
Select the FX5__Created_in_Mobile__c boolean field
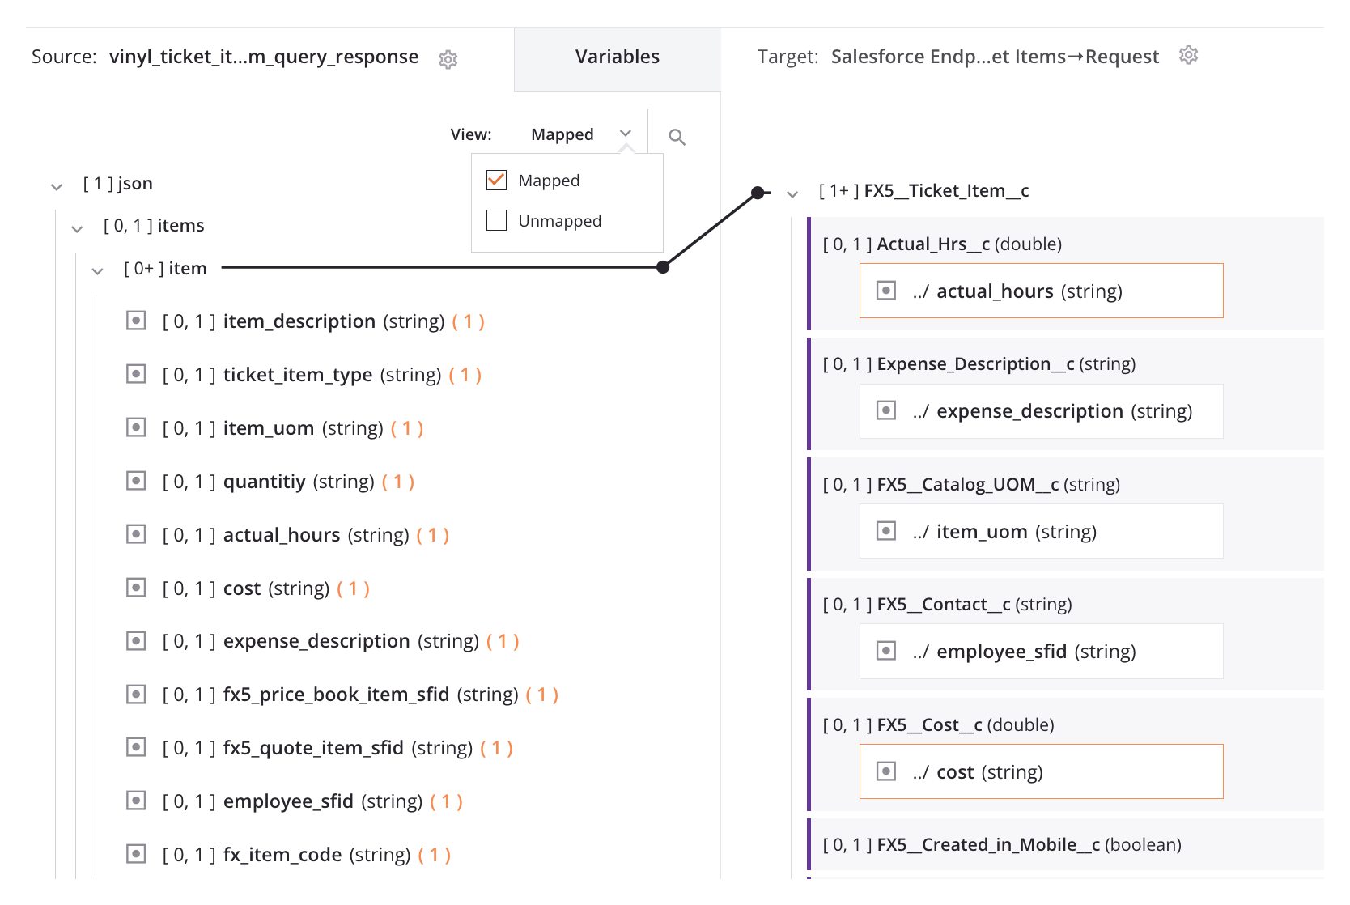(x=1002, y=844)
